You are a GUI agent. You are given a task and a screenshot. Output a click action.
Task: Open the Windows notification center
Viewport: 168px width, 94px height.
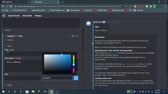pos(164,92)
